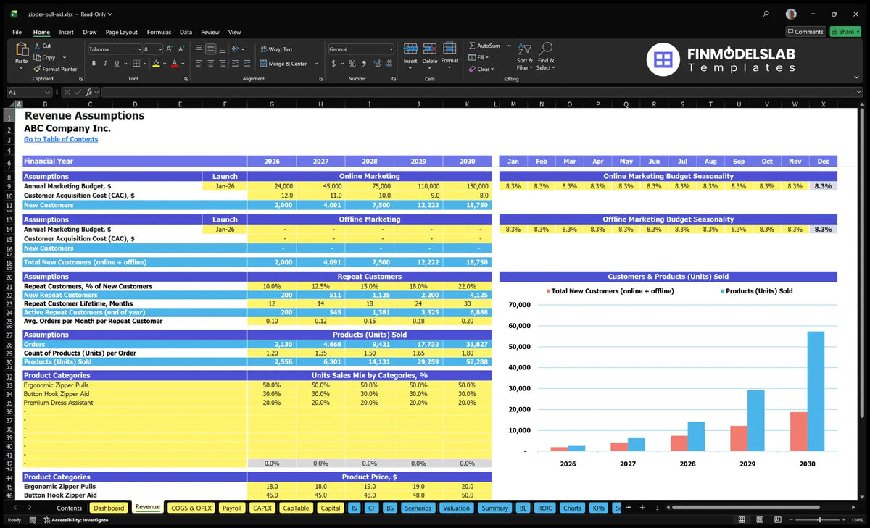Open the Tahoma font name dropdown

click(138, 49)
